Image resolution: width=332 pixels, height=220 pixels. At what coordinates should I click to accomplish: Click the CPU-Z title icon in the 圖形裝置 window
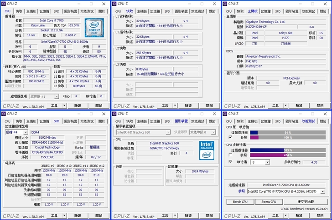114,114
